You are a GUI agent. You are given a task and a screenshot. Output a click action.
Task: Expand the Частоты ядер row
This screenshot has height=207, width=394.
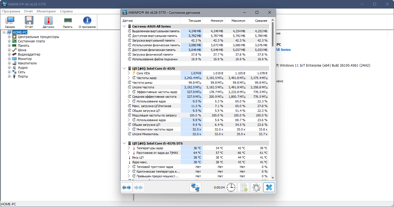coord(129,78)
